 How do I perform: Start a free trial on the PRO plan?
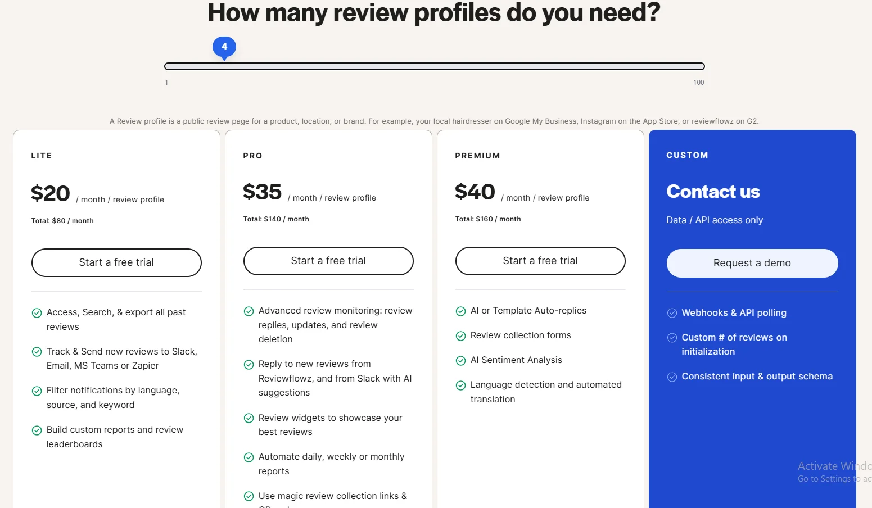pyautogui.click(x=328, y=260)
